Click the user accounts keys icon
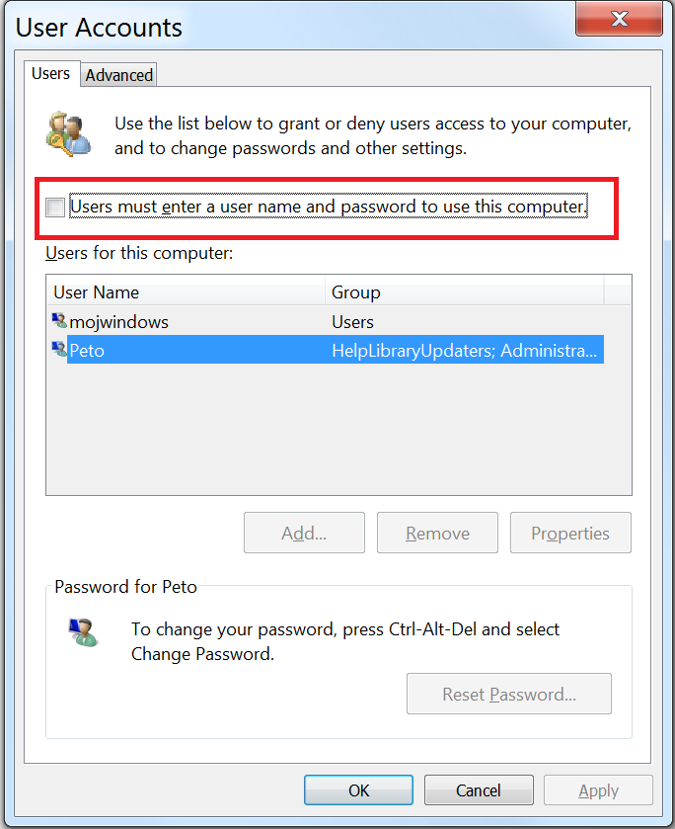Viewport: 675px width, 829px height. tap(68, 134)
